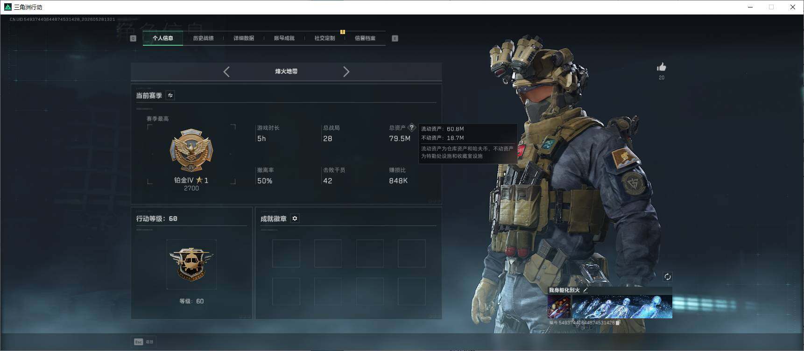Click the like count 20

click(662, 77)
